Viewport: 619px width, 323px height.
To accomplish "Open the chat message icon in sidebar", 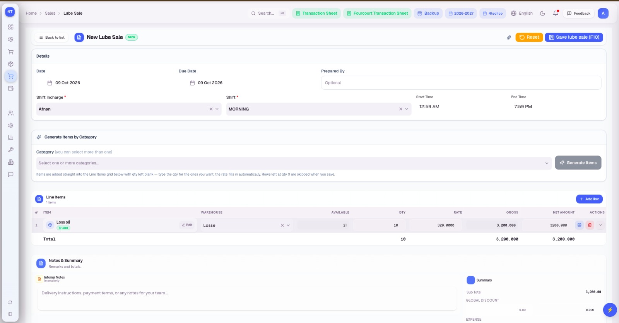I will 11,174.
